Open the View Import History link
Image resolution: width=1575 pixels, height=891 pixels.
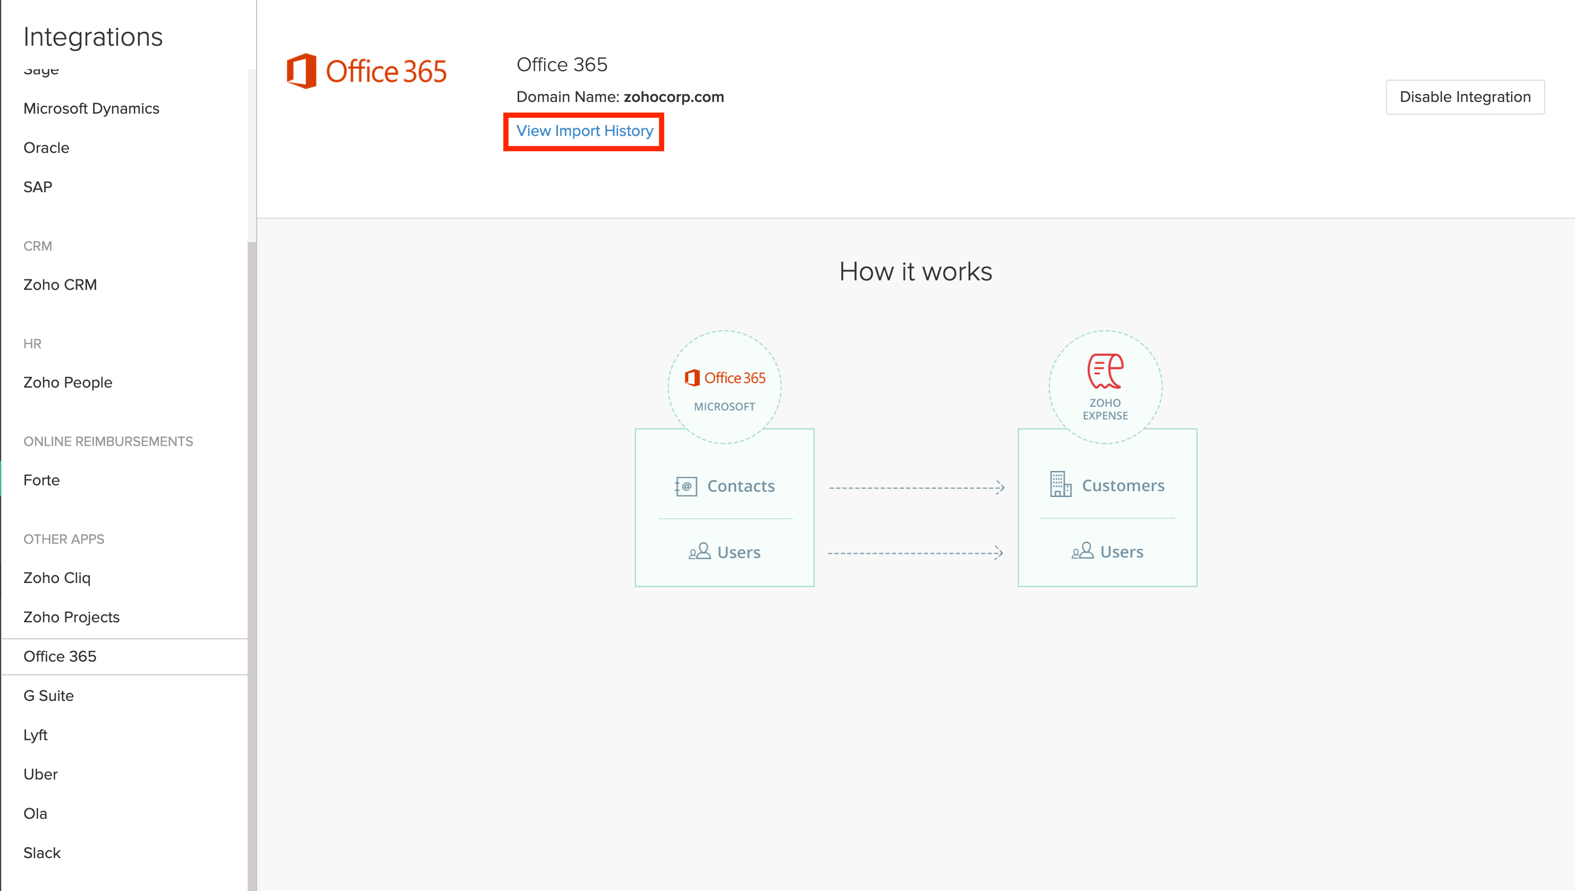pyautogui.click(x=583, y=131)
